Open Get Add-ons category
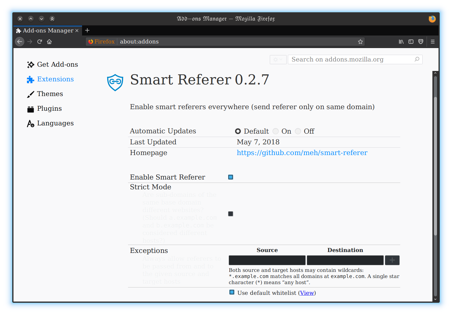Image resolution: width=452 pixels, height=315 pixels. point(57,65)
